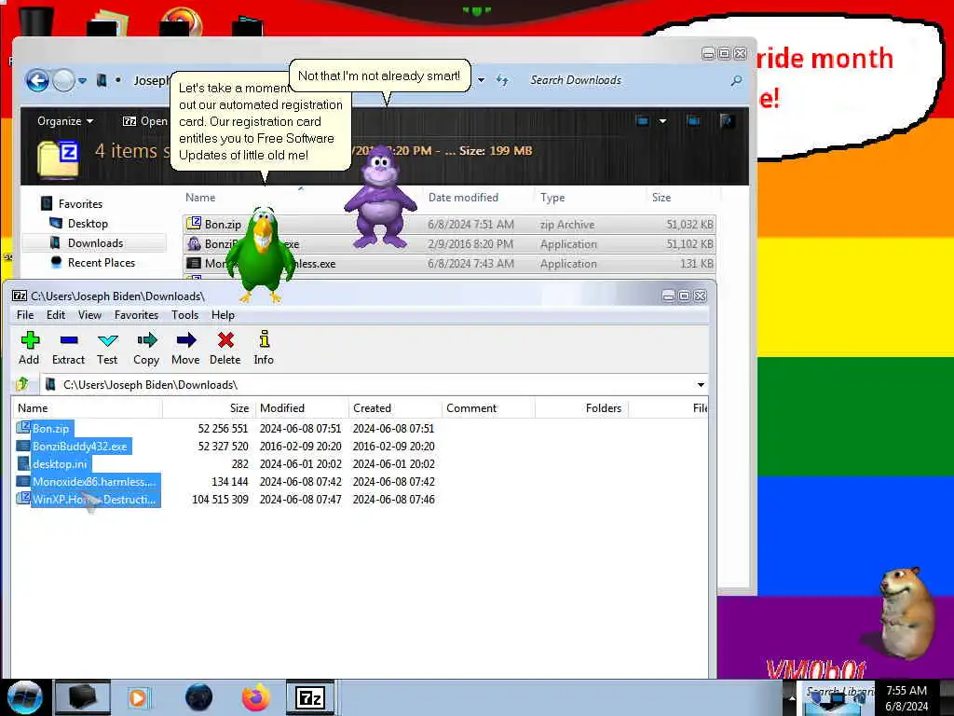The image size is (954, 716).
Task: Sort 7-Zip list by Modified column
Action: coord(301,408)
